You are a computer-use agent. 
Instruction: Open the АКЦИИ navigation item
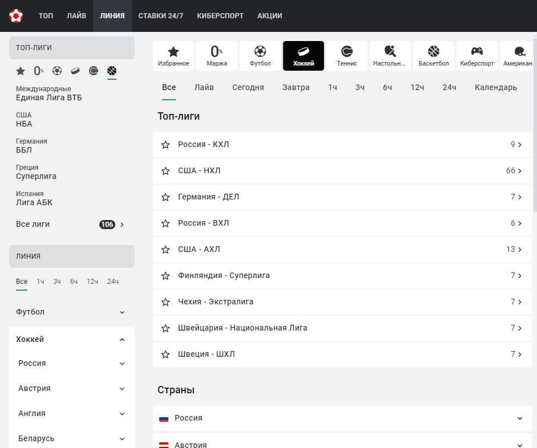(x=269, y=16)
